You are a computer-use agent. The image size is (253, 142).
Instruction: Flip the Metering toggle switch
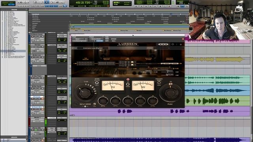coord(97,82)
